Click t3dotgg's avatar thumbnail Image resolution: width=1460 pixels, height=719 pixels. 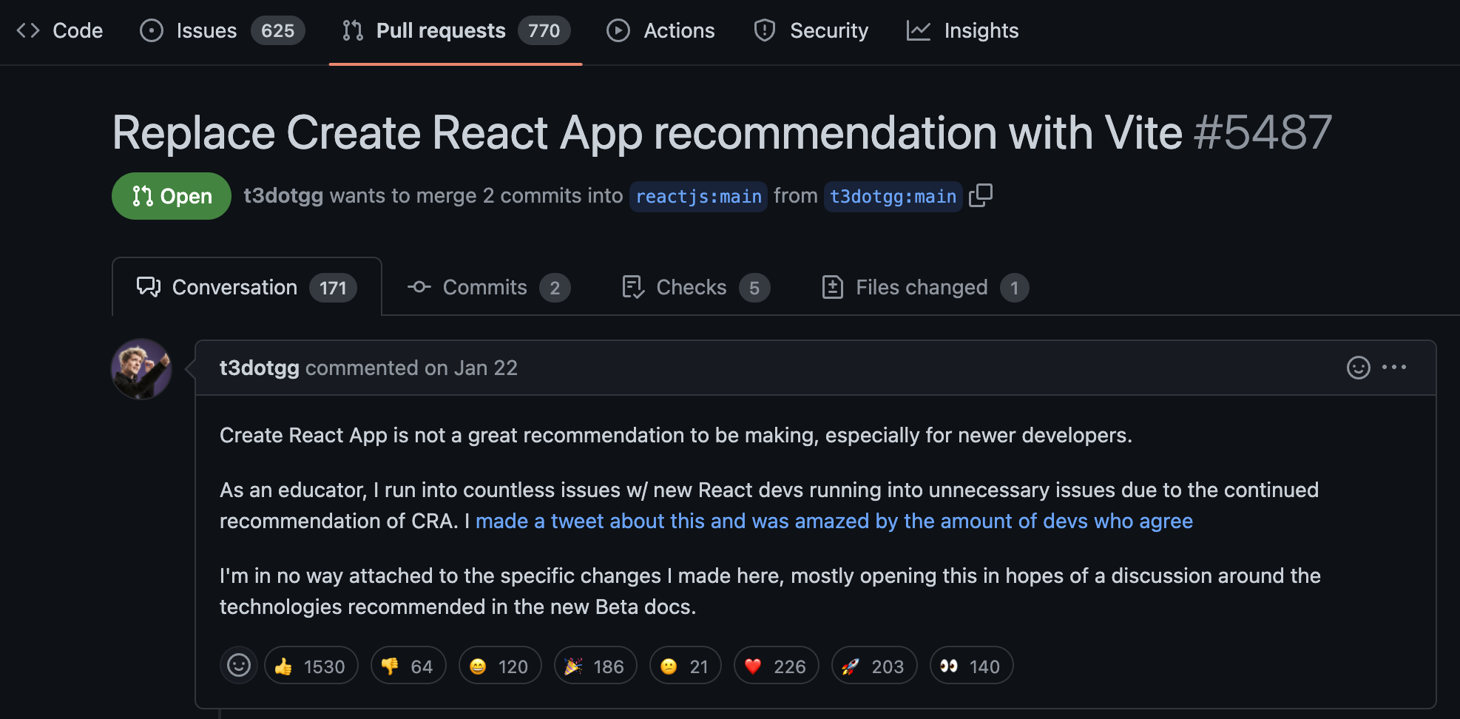pyautogui.click(x=141, y=368)
